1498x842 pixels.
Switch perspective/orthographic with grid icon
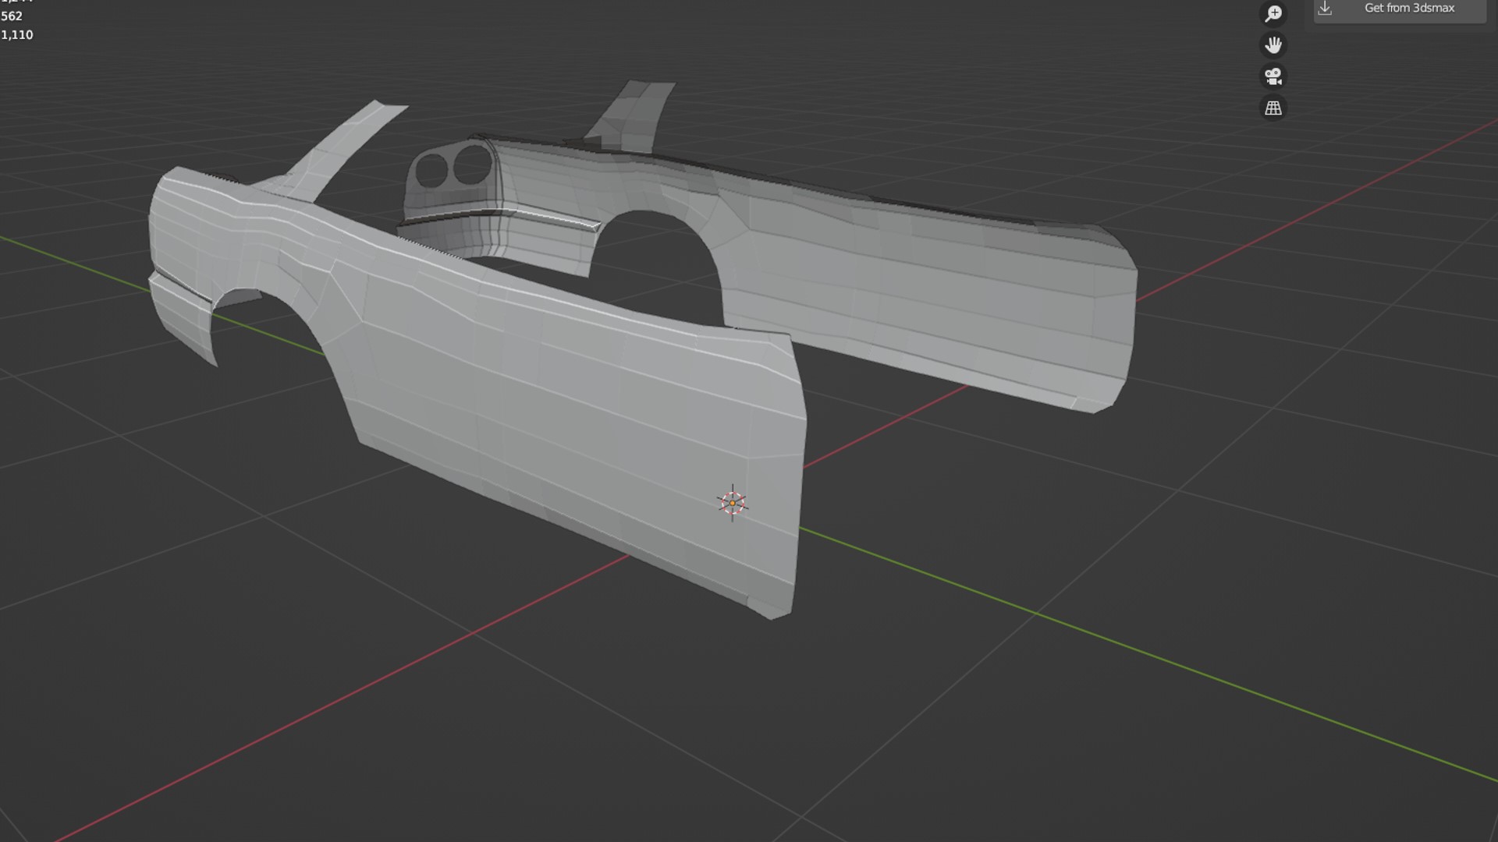[x=1273, y=108]
